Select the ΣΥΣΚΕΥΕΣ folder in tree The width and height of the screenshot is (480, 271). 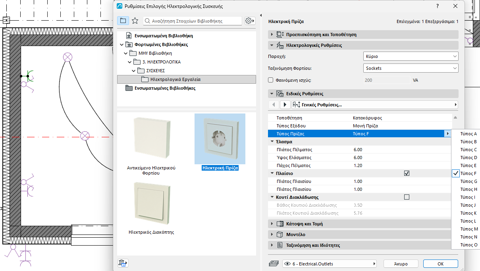point(156,71)
